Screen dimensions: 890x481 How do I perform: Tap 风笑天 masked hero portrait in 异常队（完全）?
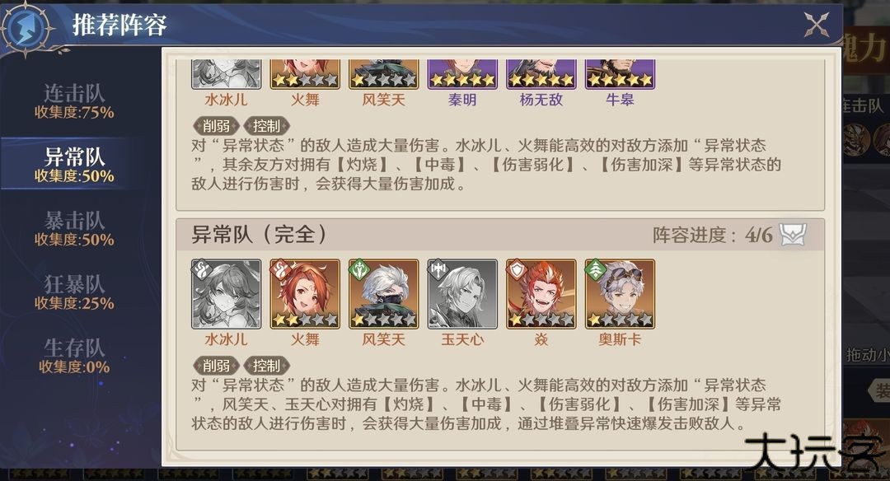pos(384,294)
